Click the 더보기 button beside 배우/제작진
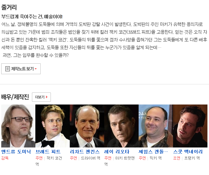Image resolution: width=209 pixels, height=175 pixels. point(41,97)
